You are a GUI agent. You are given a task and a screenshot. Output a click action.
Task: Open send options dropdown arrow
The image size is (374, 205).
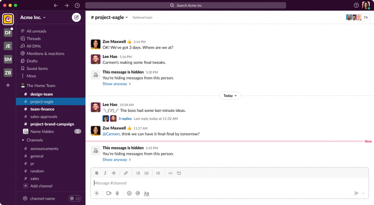[363, 193]
